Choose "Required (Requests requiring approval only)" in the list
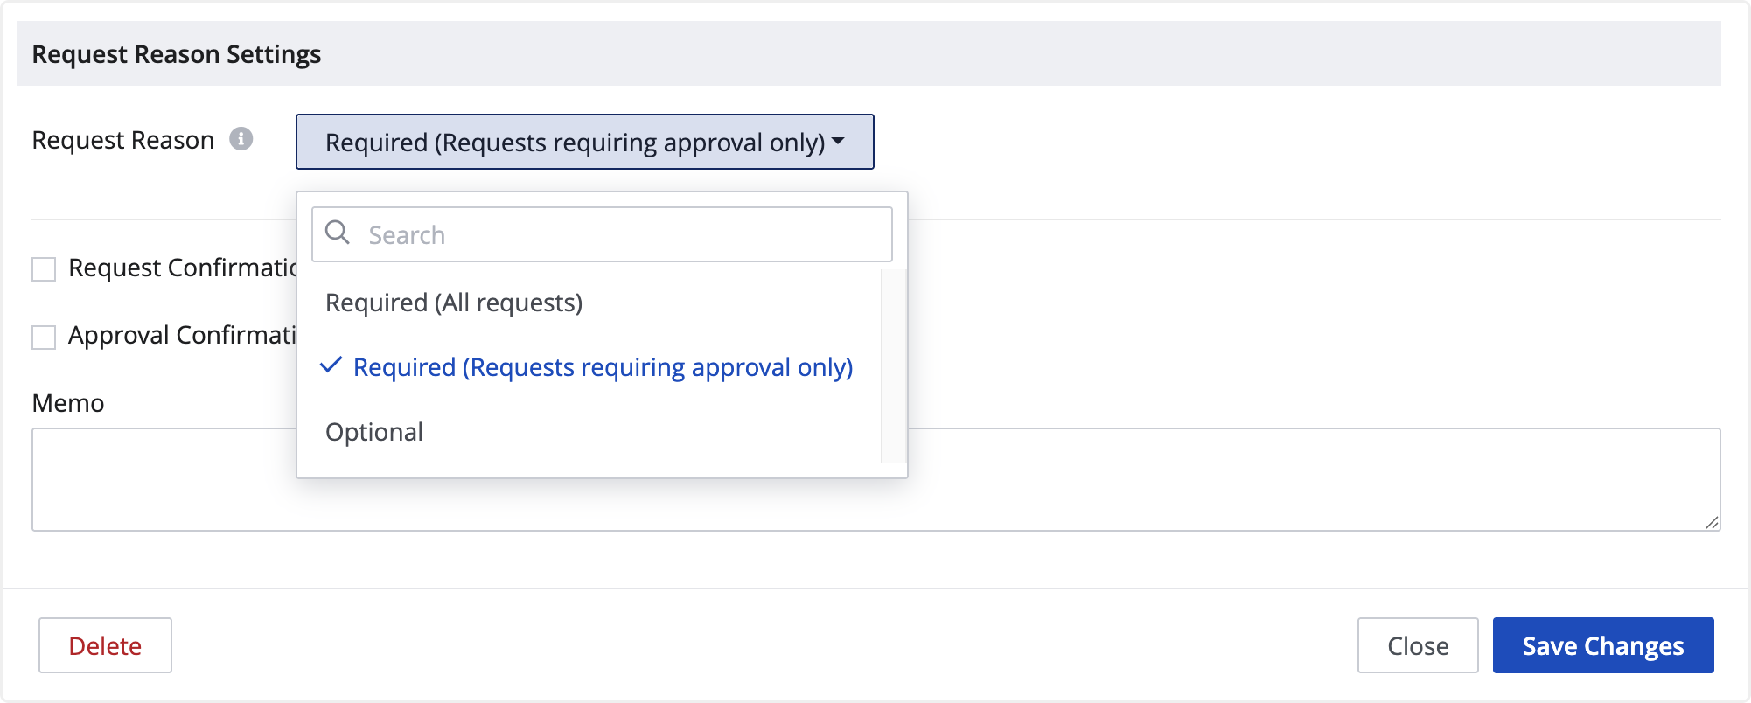Viewport: 1751px width, 703px height. 603,367
